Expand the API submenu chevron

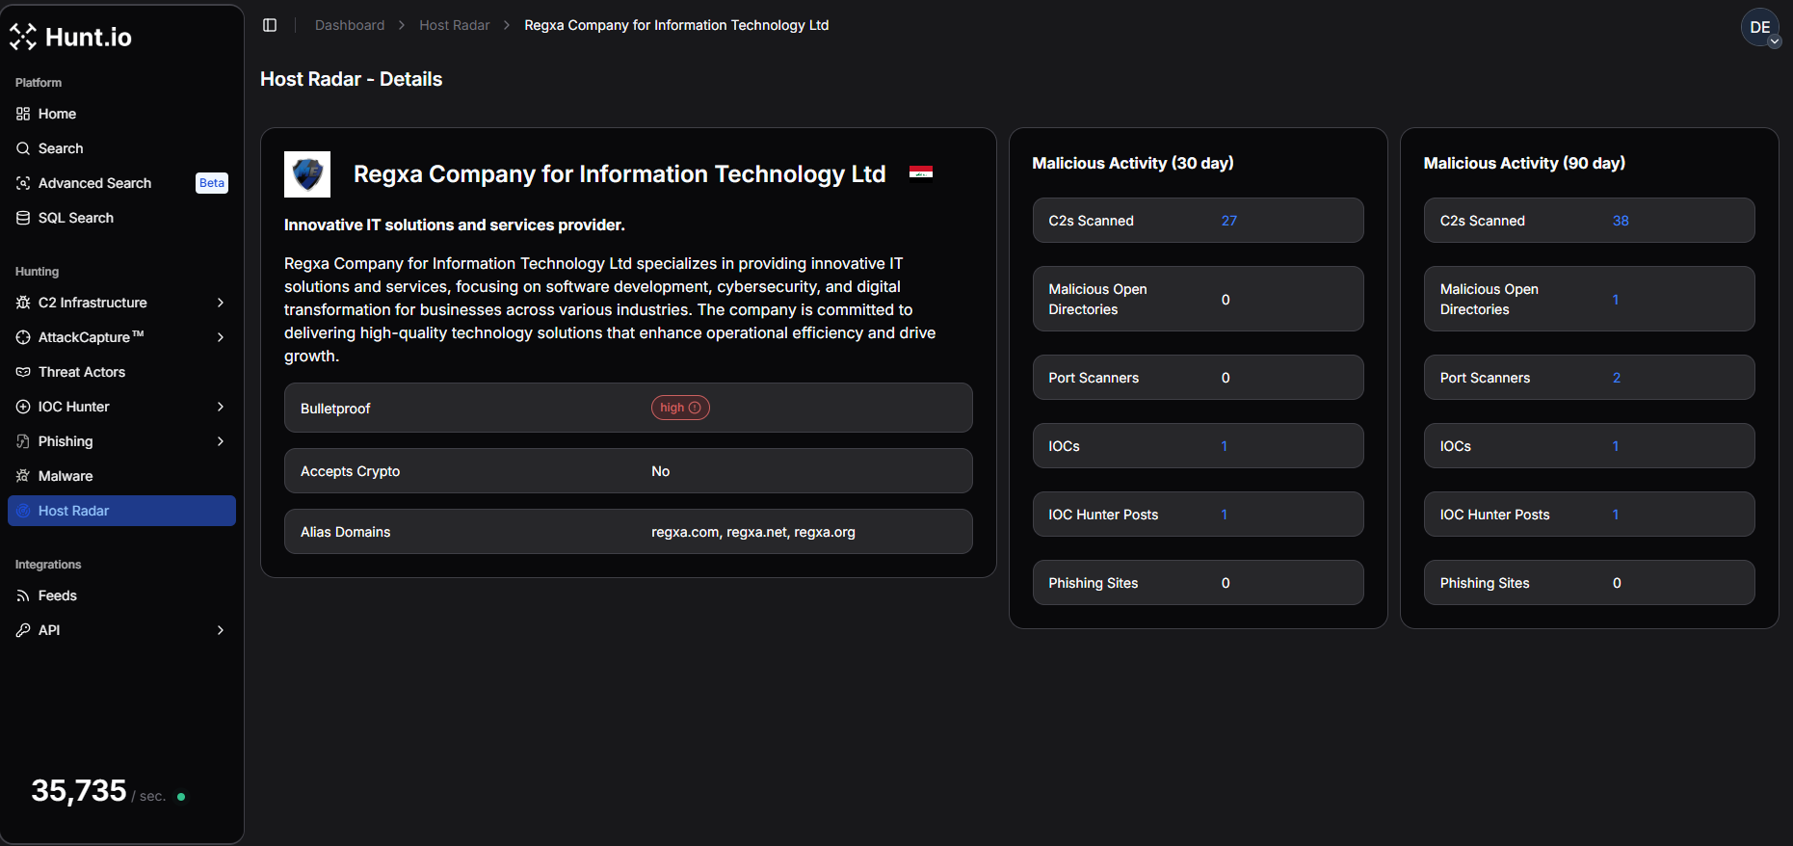221,630
